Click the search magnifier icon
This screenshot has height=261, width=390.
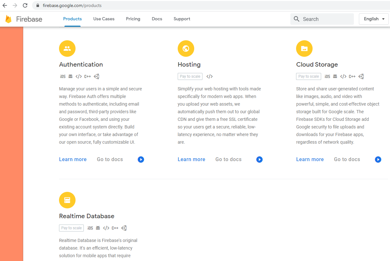point(297,19)
